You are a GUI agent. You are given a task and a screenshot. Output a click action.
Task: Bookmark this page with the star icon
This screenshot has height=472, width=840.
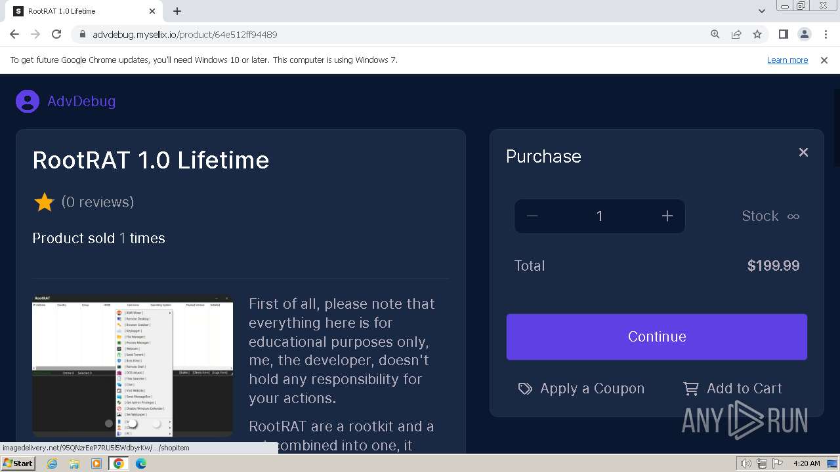(x=757, y=34)
